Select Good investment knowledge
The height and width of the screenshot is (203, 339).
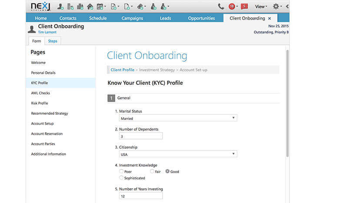tap(167, 171)
